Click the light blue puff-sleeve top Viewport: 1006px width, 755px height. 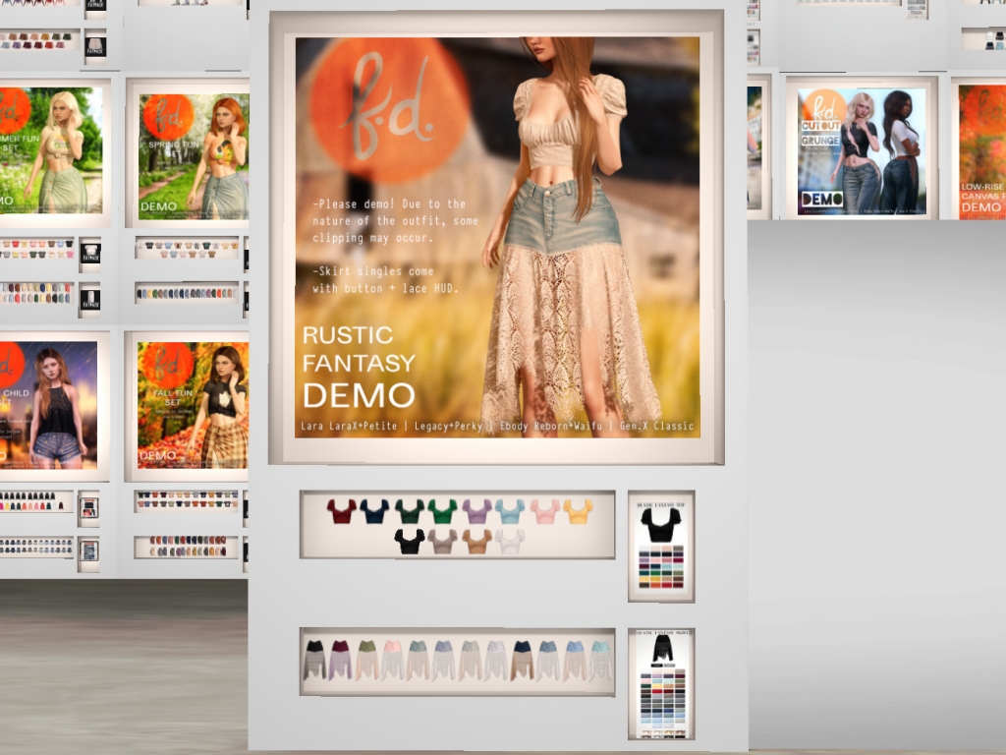tap(510, 511)
